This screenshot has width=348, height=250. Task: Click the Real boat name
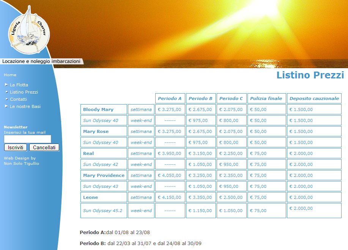88,153
